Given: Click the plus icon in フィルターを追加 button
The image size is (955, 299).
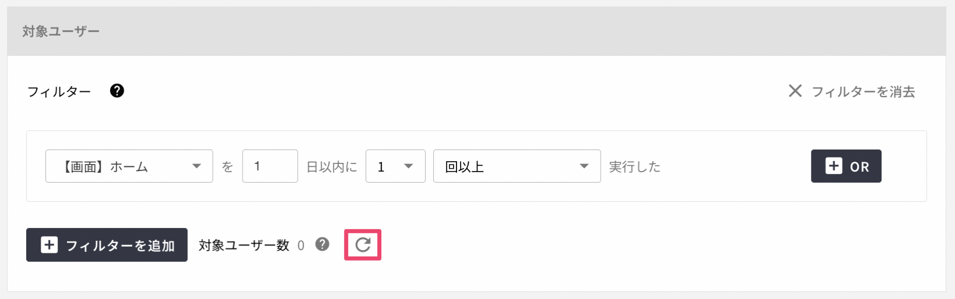Looking at the screenshot, I should tap(49, 245).
